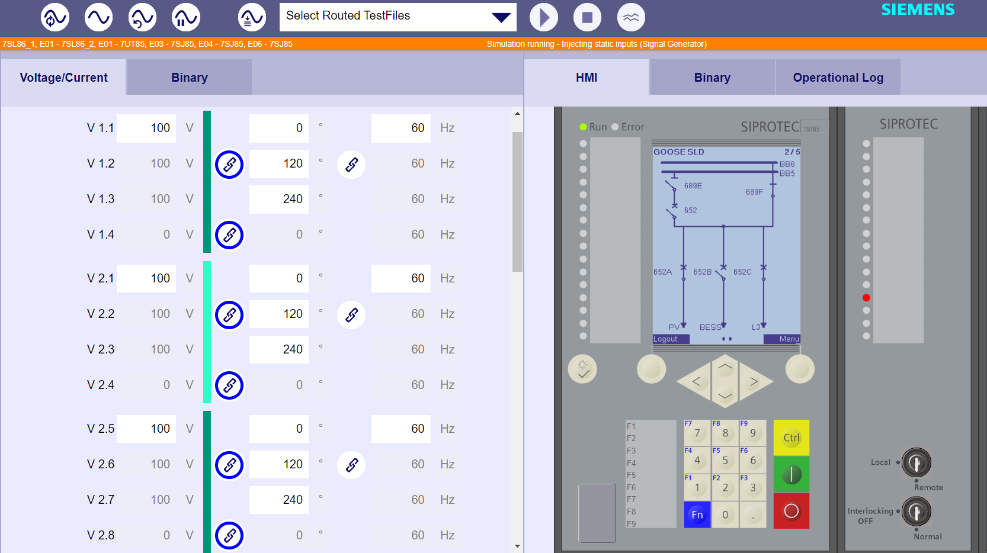Click the HMI LED test lamp key

pos(583,369)
